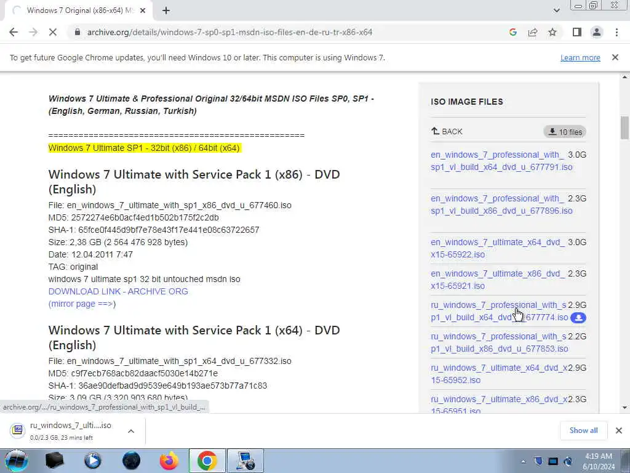The width and height of the screenshot is (630, 473).
Task: Expand download item options chevron
Action: (131, 431)
